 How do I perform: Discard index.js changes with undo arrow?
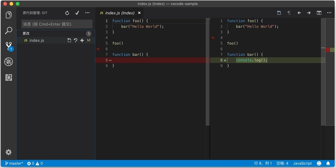coord(76,40)
